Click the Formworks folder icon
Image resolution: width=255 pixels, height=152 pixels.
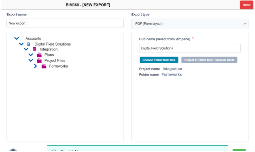[x=44, y=66]
